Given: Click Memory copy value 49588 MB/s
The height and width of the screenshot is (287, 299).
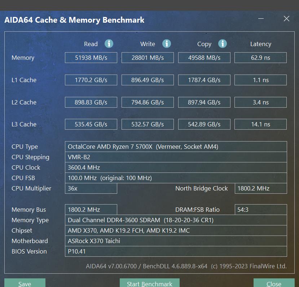Looking at the screenshot, I should pyautogui.click(x=204, y=58).
